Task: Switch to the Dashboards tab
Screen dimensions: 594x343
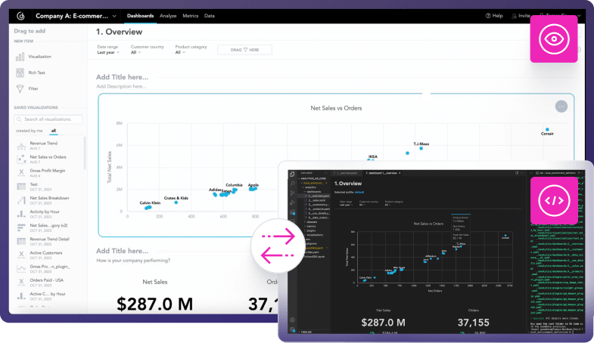Action: [140, 16]
